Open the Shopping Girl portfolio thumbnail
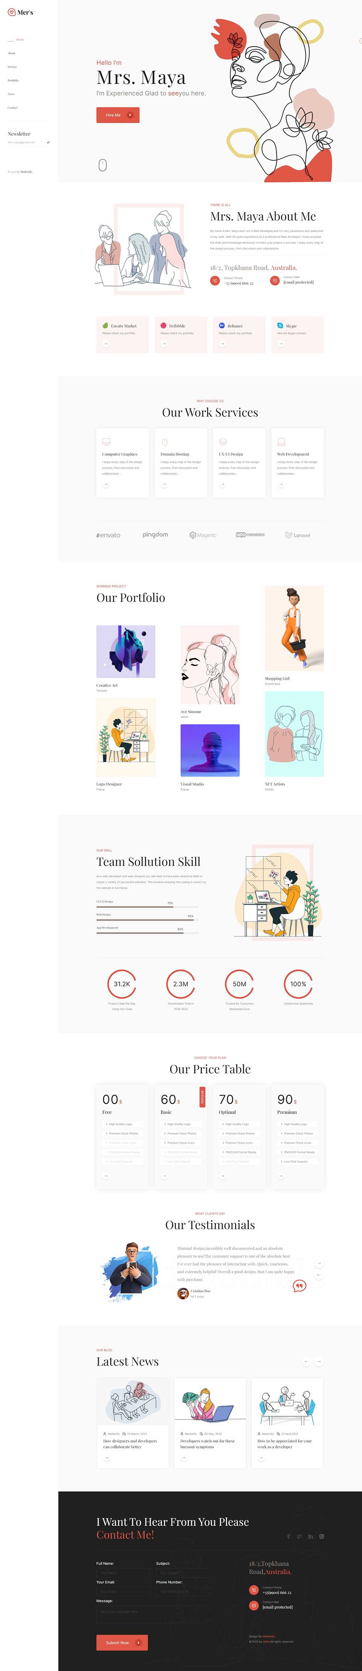The width and height of the screenshot is (362, 1671). [294, 628]
